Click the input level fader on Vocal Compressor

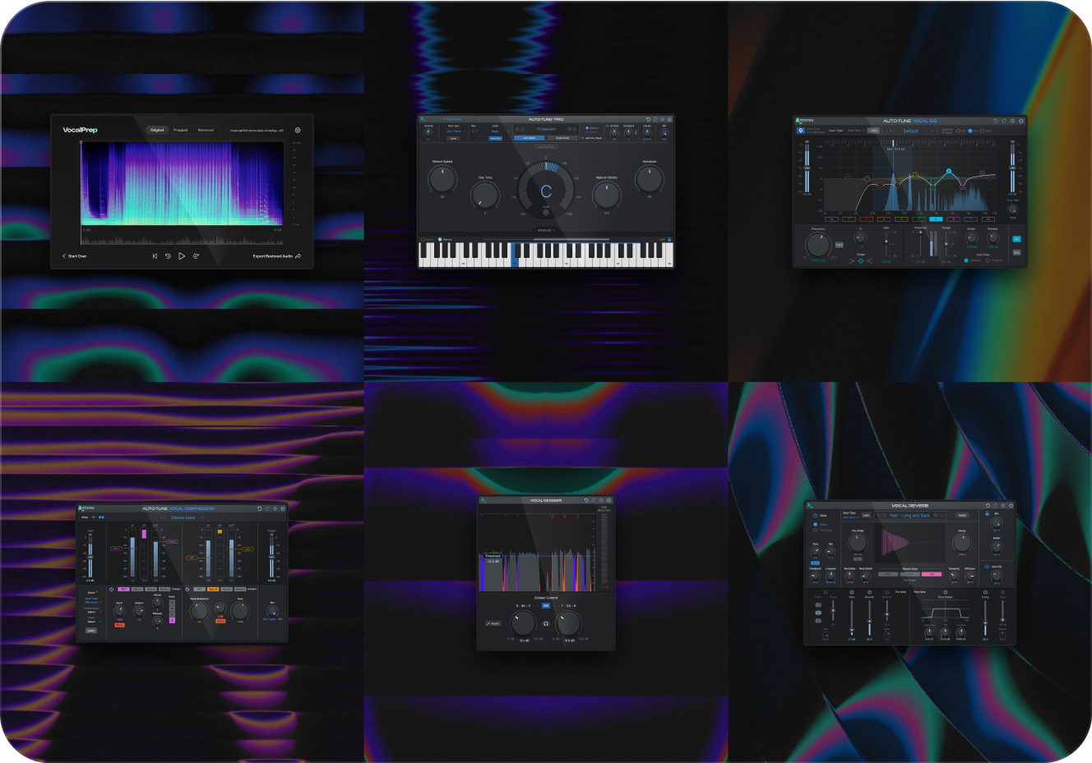click(x=89, y=558)
